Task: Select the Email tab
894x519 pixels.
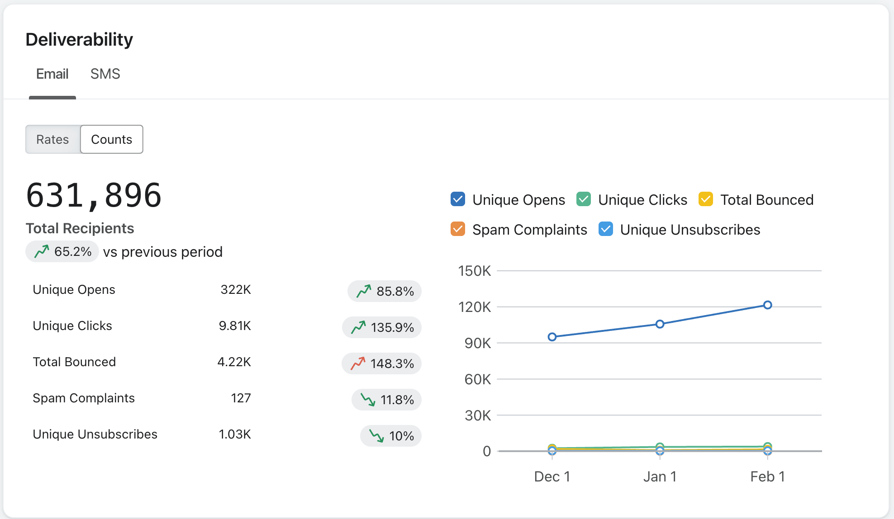Action: 52,74
